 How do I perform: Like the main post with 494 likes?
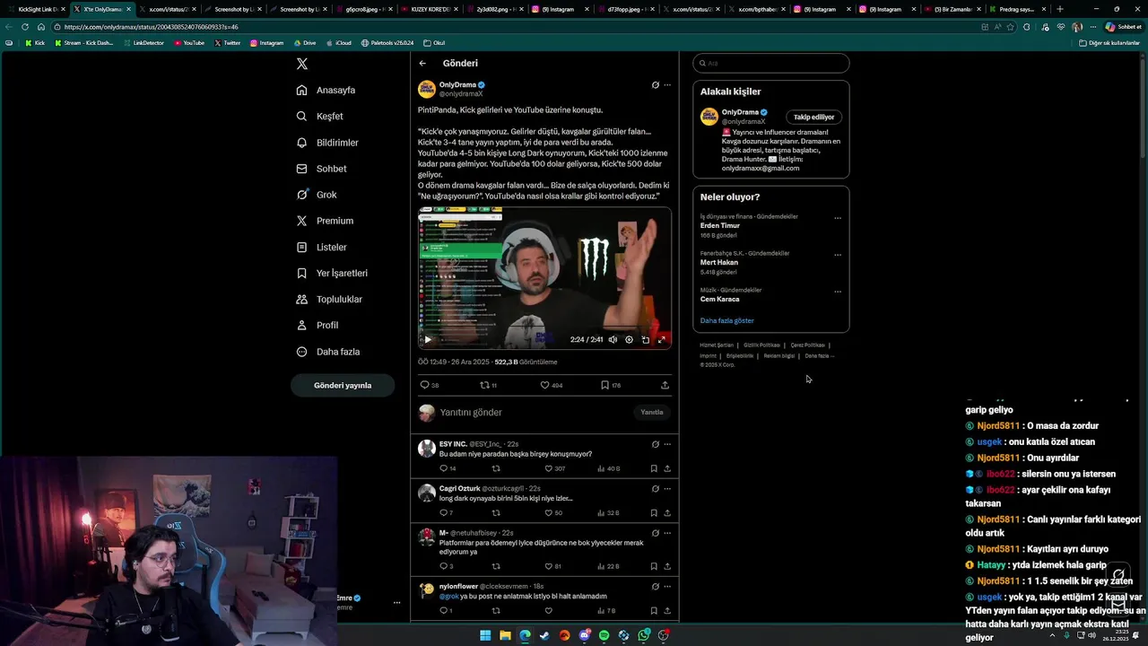click(551, 385)
